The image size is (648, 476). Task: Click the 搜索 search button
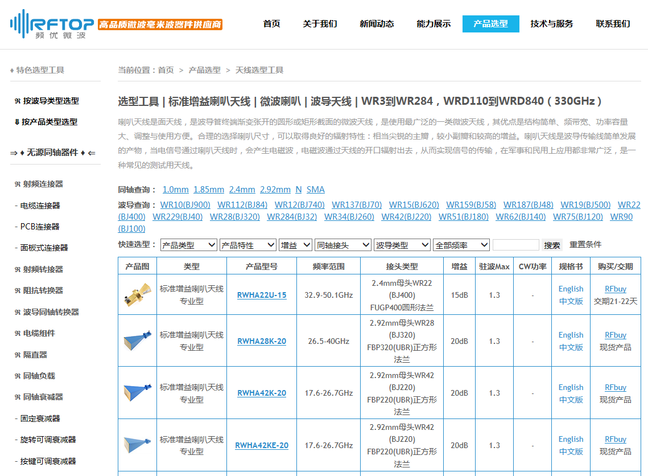coord(551,244)
